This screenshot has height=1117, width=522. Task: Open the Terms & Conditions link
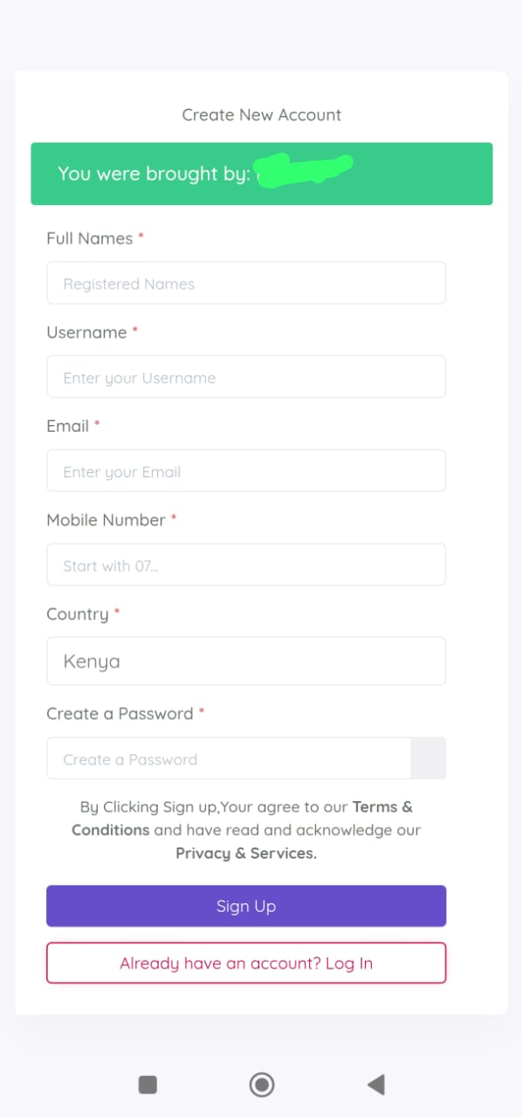coord(243,819)
